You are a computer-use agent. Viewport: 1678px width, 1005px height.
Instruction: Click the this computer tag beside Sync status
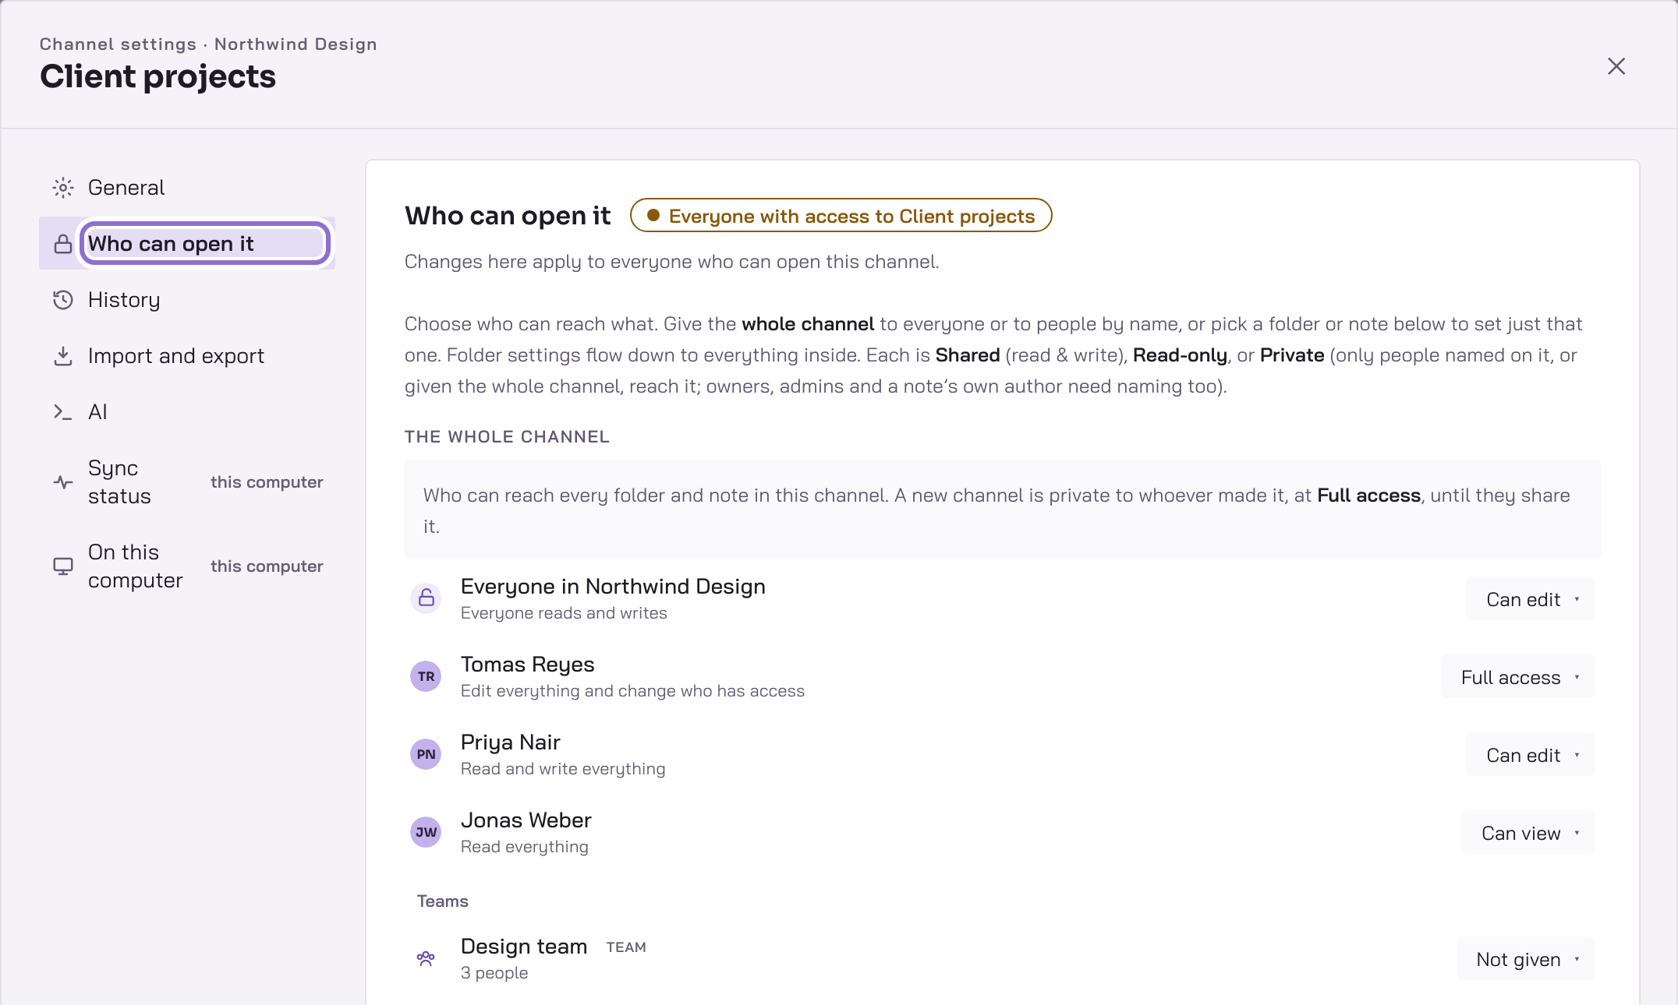point(267,482)
